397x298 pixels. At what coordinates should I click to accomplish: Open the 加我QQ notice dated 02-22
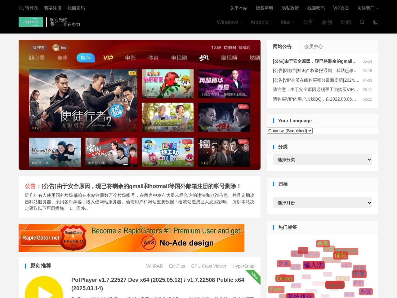click(x=314, y=99)
